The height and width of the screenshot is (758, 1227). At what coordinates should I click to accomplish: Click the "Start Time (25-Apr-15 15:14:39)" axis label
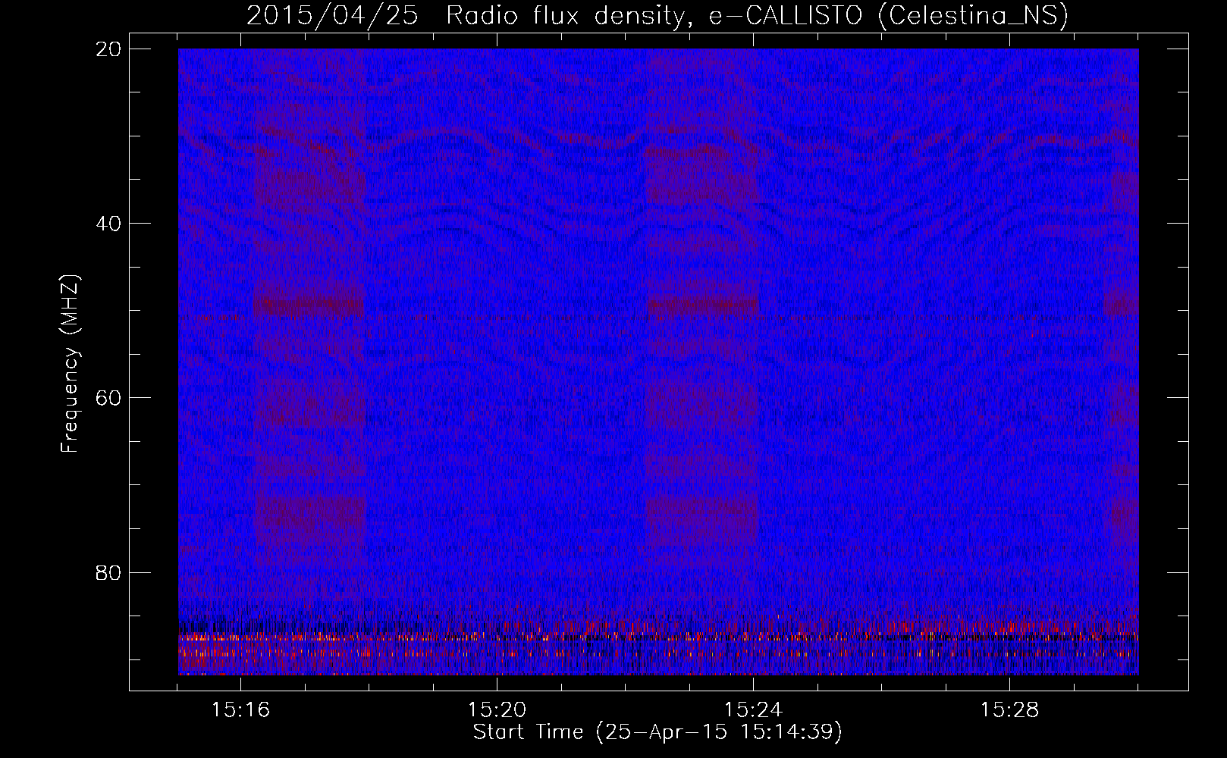[x=657, y=732]
